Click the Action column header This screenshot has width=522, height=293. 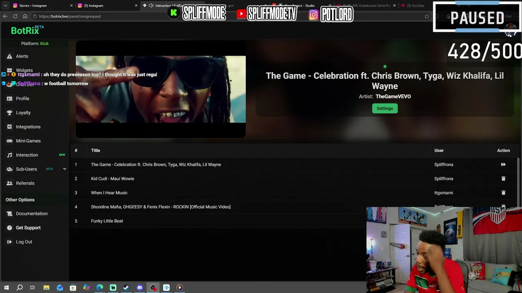click(x=503, y=151)
